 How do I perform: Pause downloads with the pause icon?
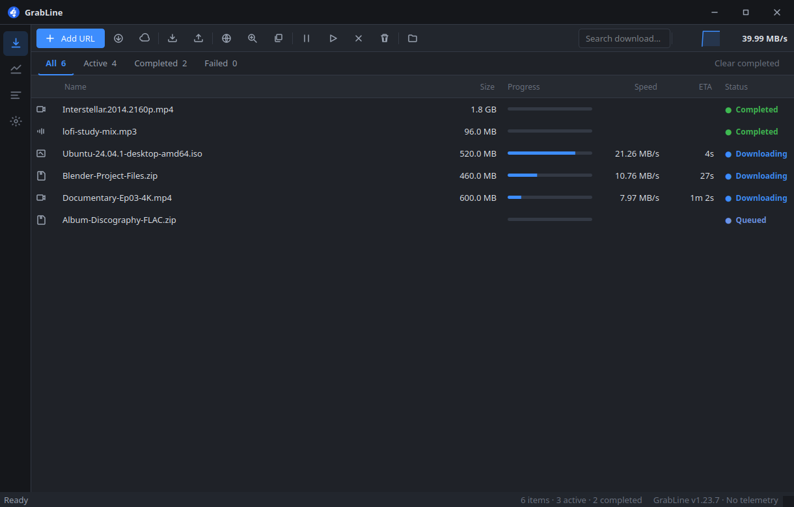click(x=307, y=38)
